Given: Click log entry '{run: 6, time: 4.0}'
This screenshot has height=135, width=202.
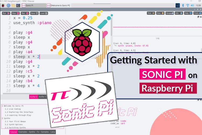Looking at the screenshot, I should pos(124,43).
